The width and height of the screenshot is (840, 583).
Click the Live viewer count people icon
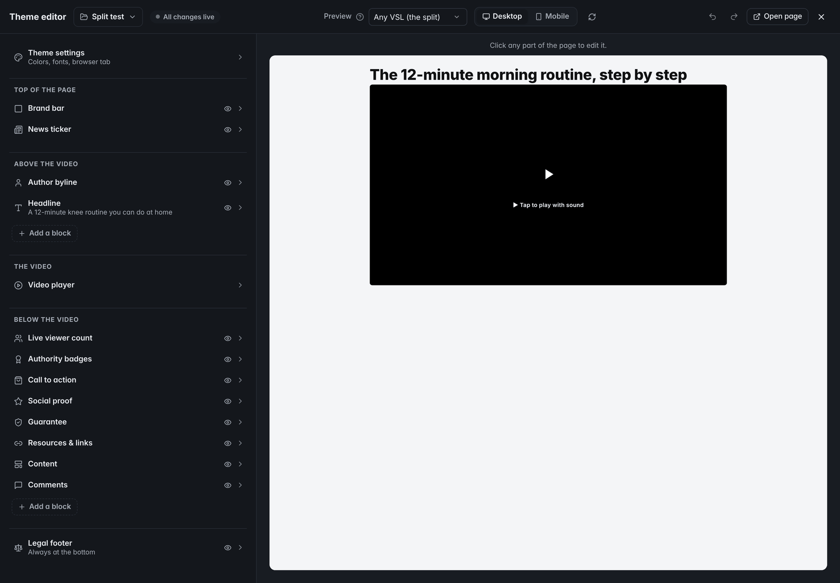[x=18, y=339]
